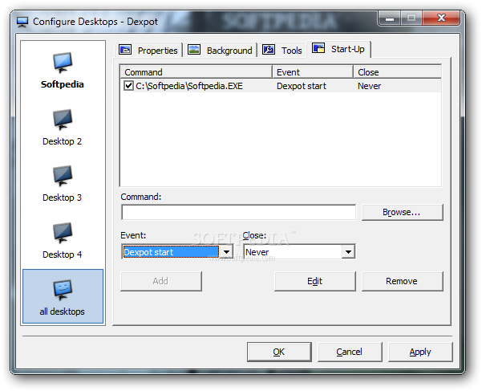Image resolution: width=482 pixels, height=391 pixels.
Task: Click the Never value in Close combo
Action: point(257,252)
